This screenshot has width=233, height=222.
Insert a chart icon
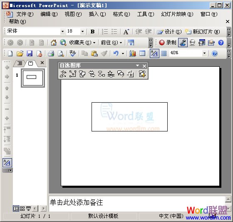pos(133,53)
